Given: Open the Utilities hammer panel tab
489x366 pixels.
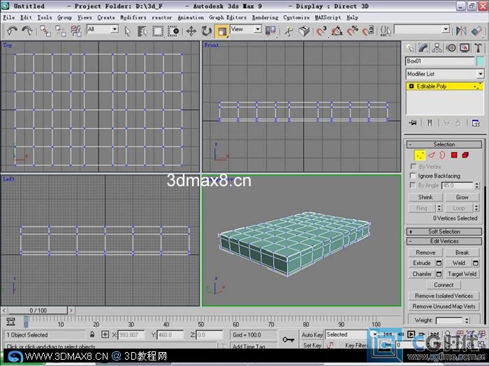Looking at the screenshot, I should (x=478, y=48).
